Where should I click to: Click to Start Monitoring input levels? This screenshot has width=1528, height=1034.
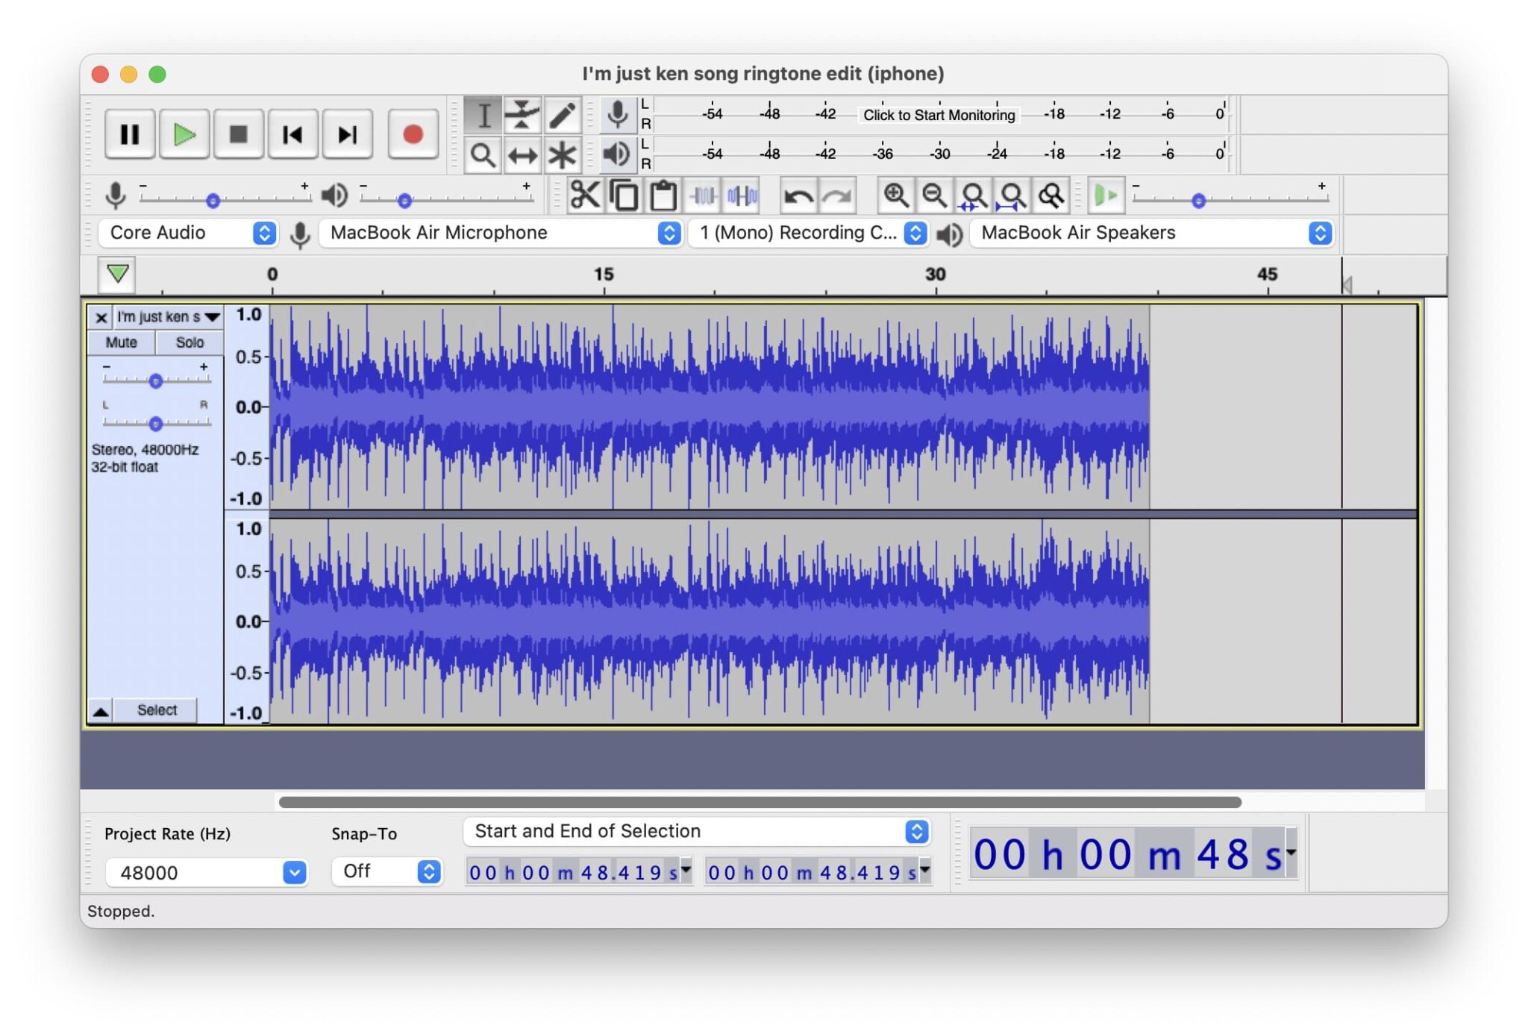click(939, 115)
